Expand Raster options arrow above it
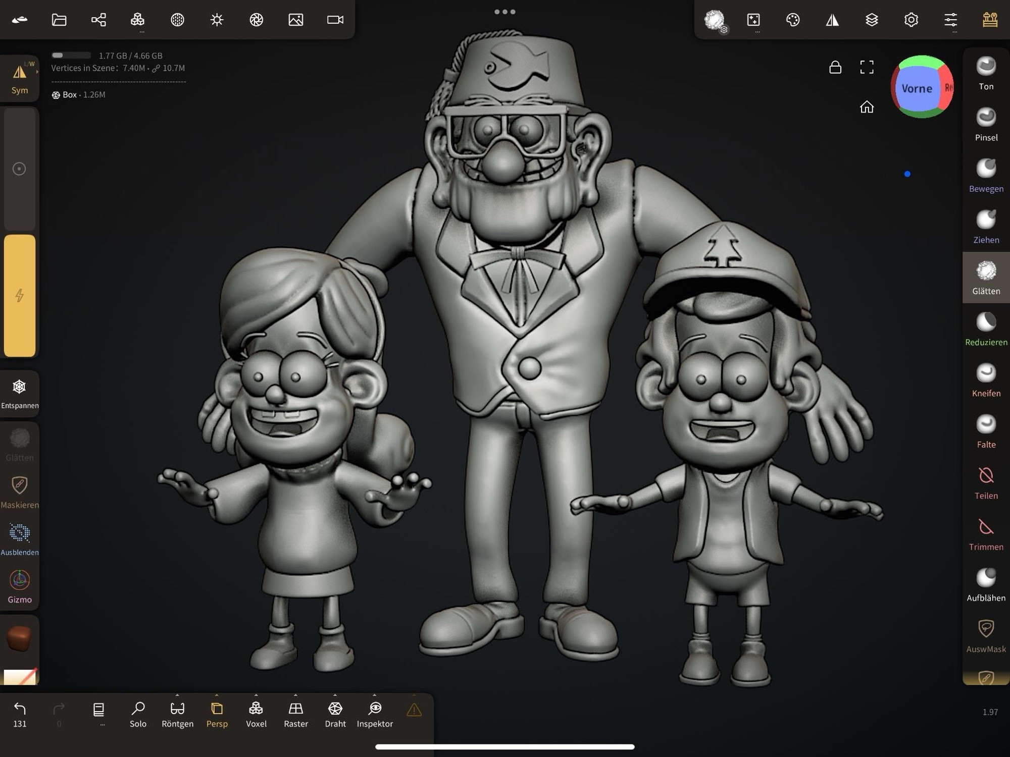Image resolution: width=1010 pixels, height=757 pixels. (296, 695)
